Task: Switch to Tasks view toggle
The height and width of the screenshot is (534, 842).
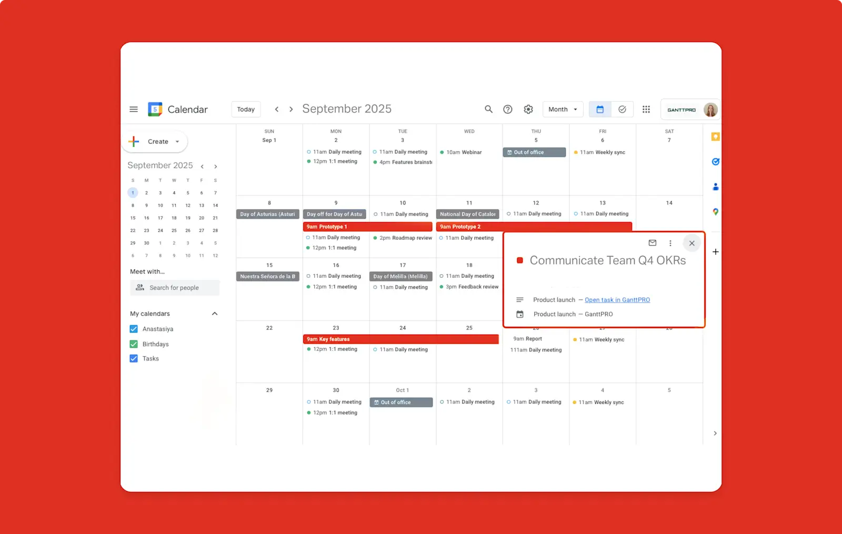Action: point(623,109)
